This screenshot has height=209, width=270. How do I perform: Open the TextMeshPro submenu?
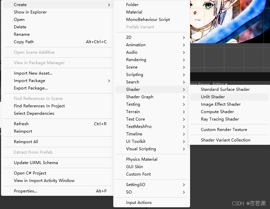coord(152,126)
